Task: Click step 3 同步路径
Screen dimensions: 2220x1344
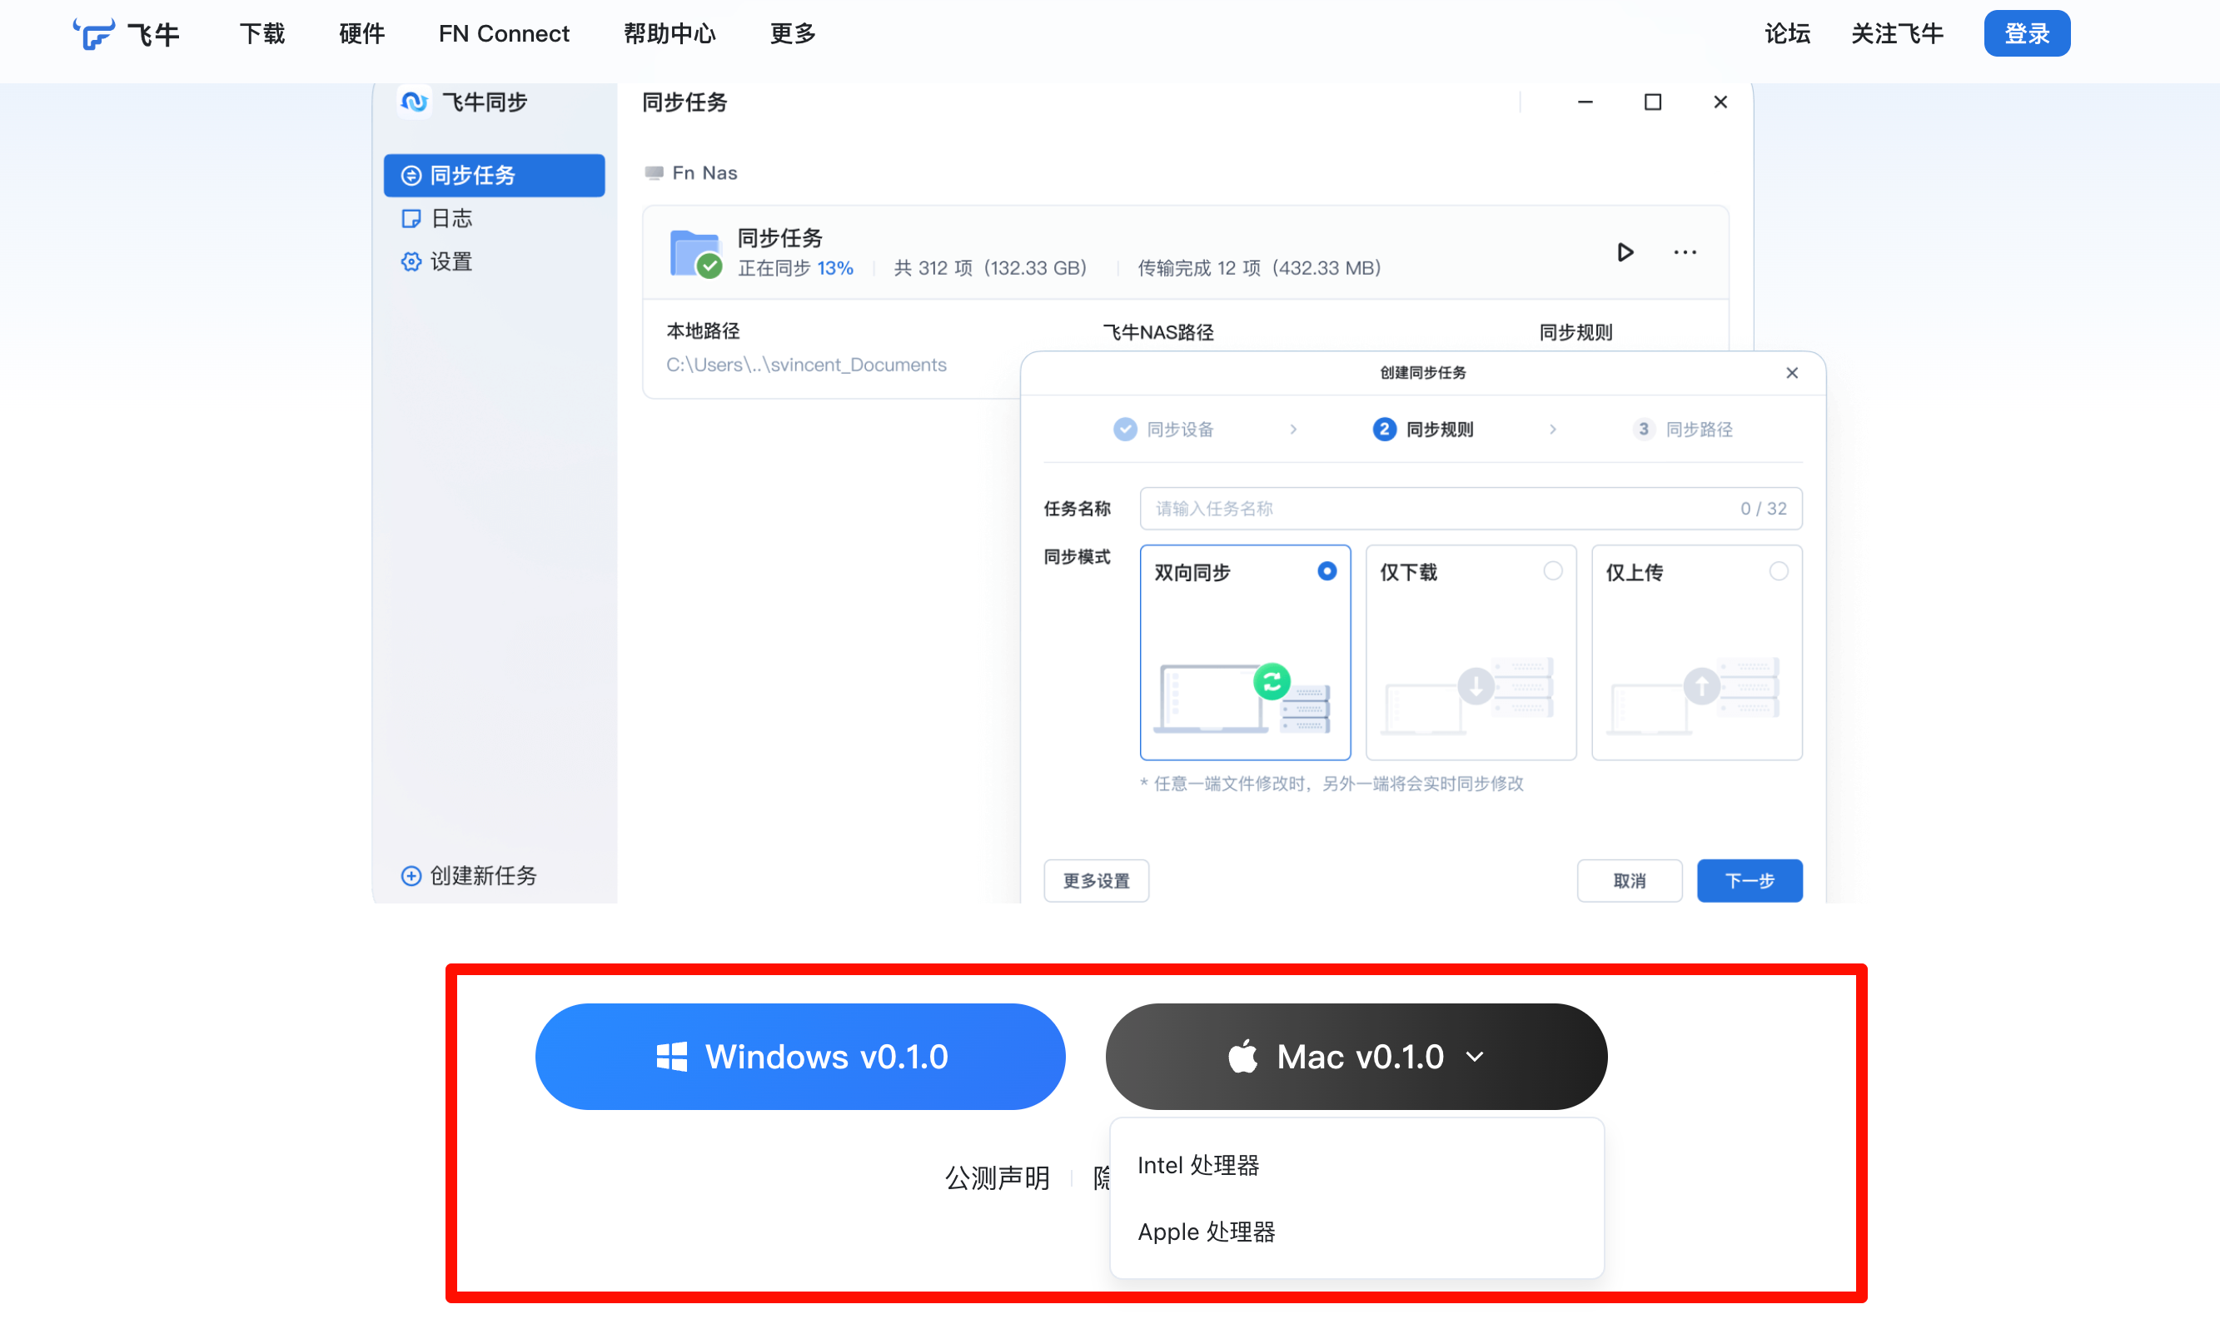Action: point(1682,430)
